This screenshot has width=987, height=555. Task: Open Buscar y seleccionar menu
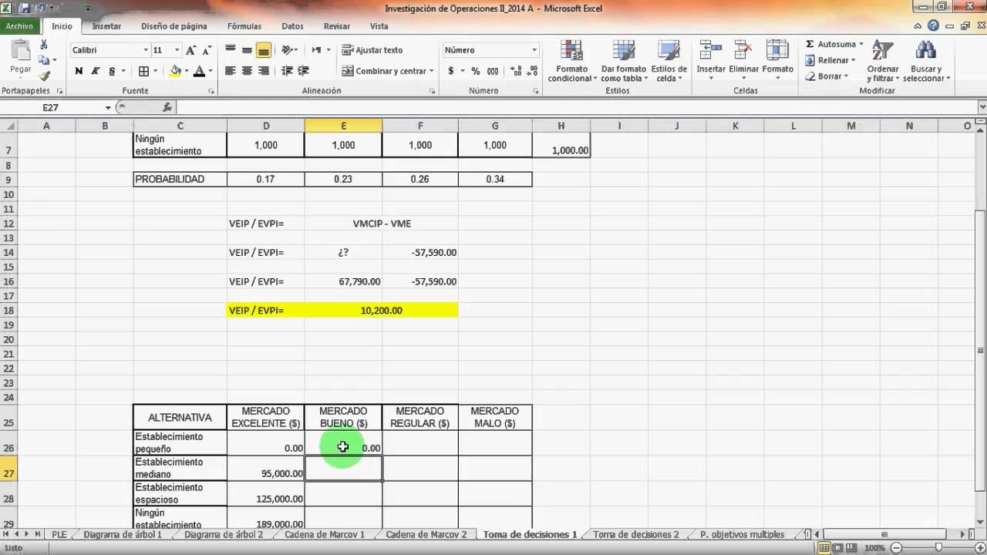pyautogui.click(x=926, y=62)
